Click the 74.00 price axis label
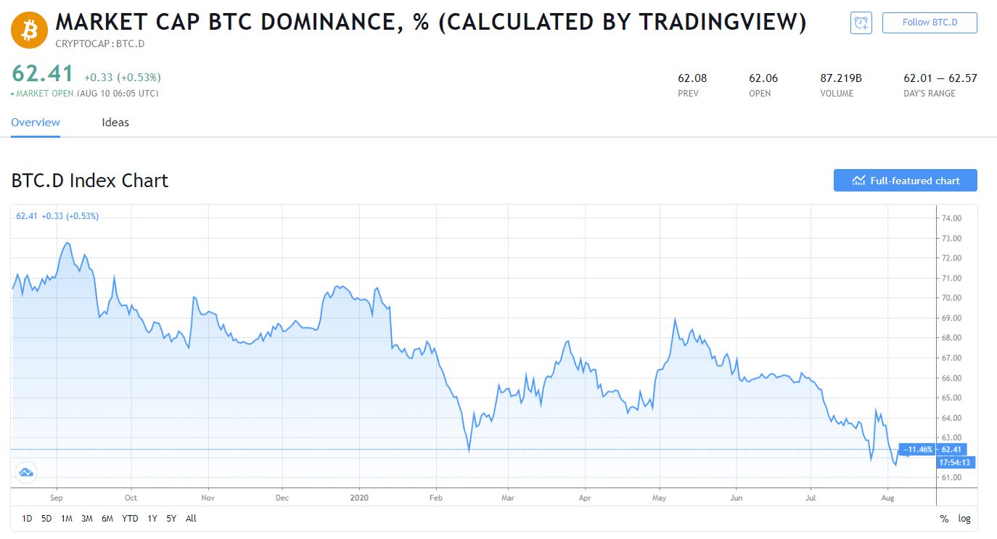The image size is (997, 539). (951, 218)
